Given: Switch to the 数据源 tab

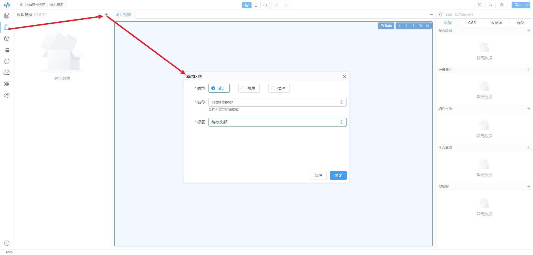Looking at the screenshot, I should click(496, 23).
